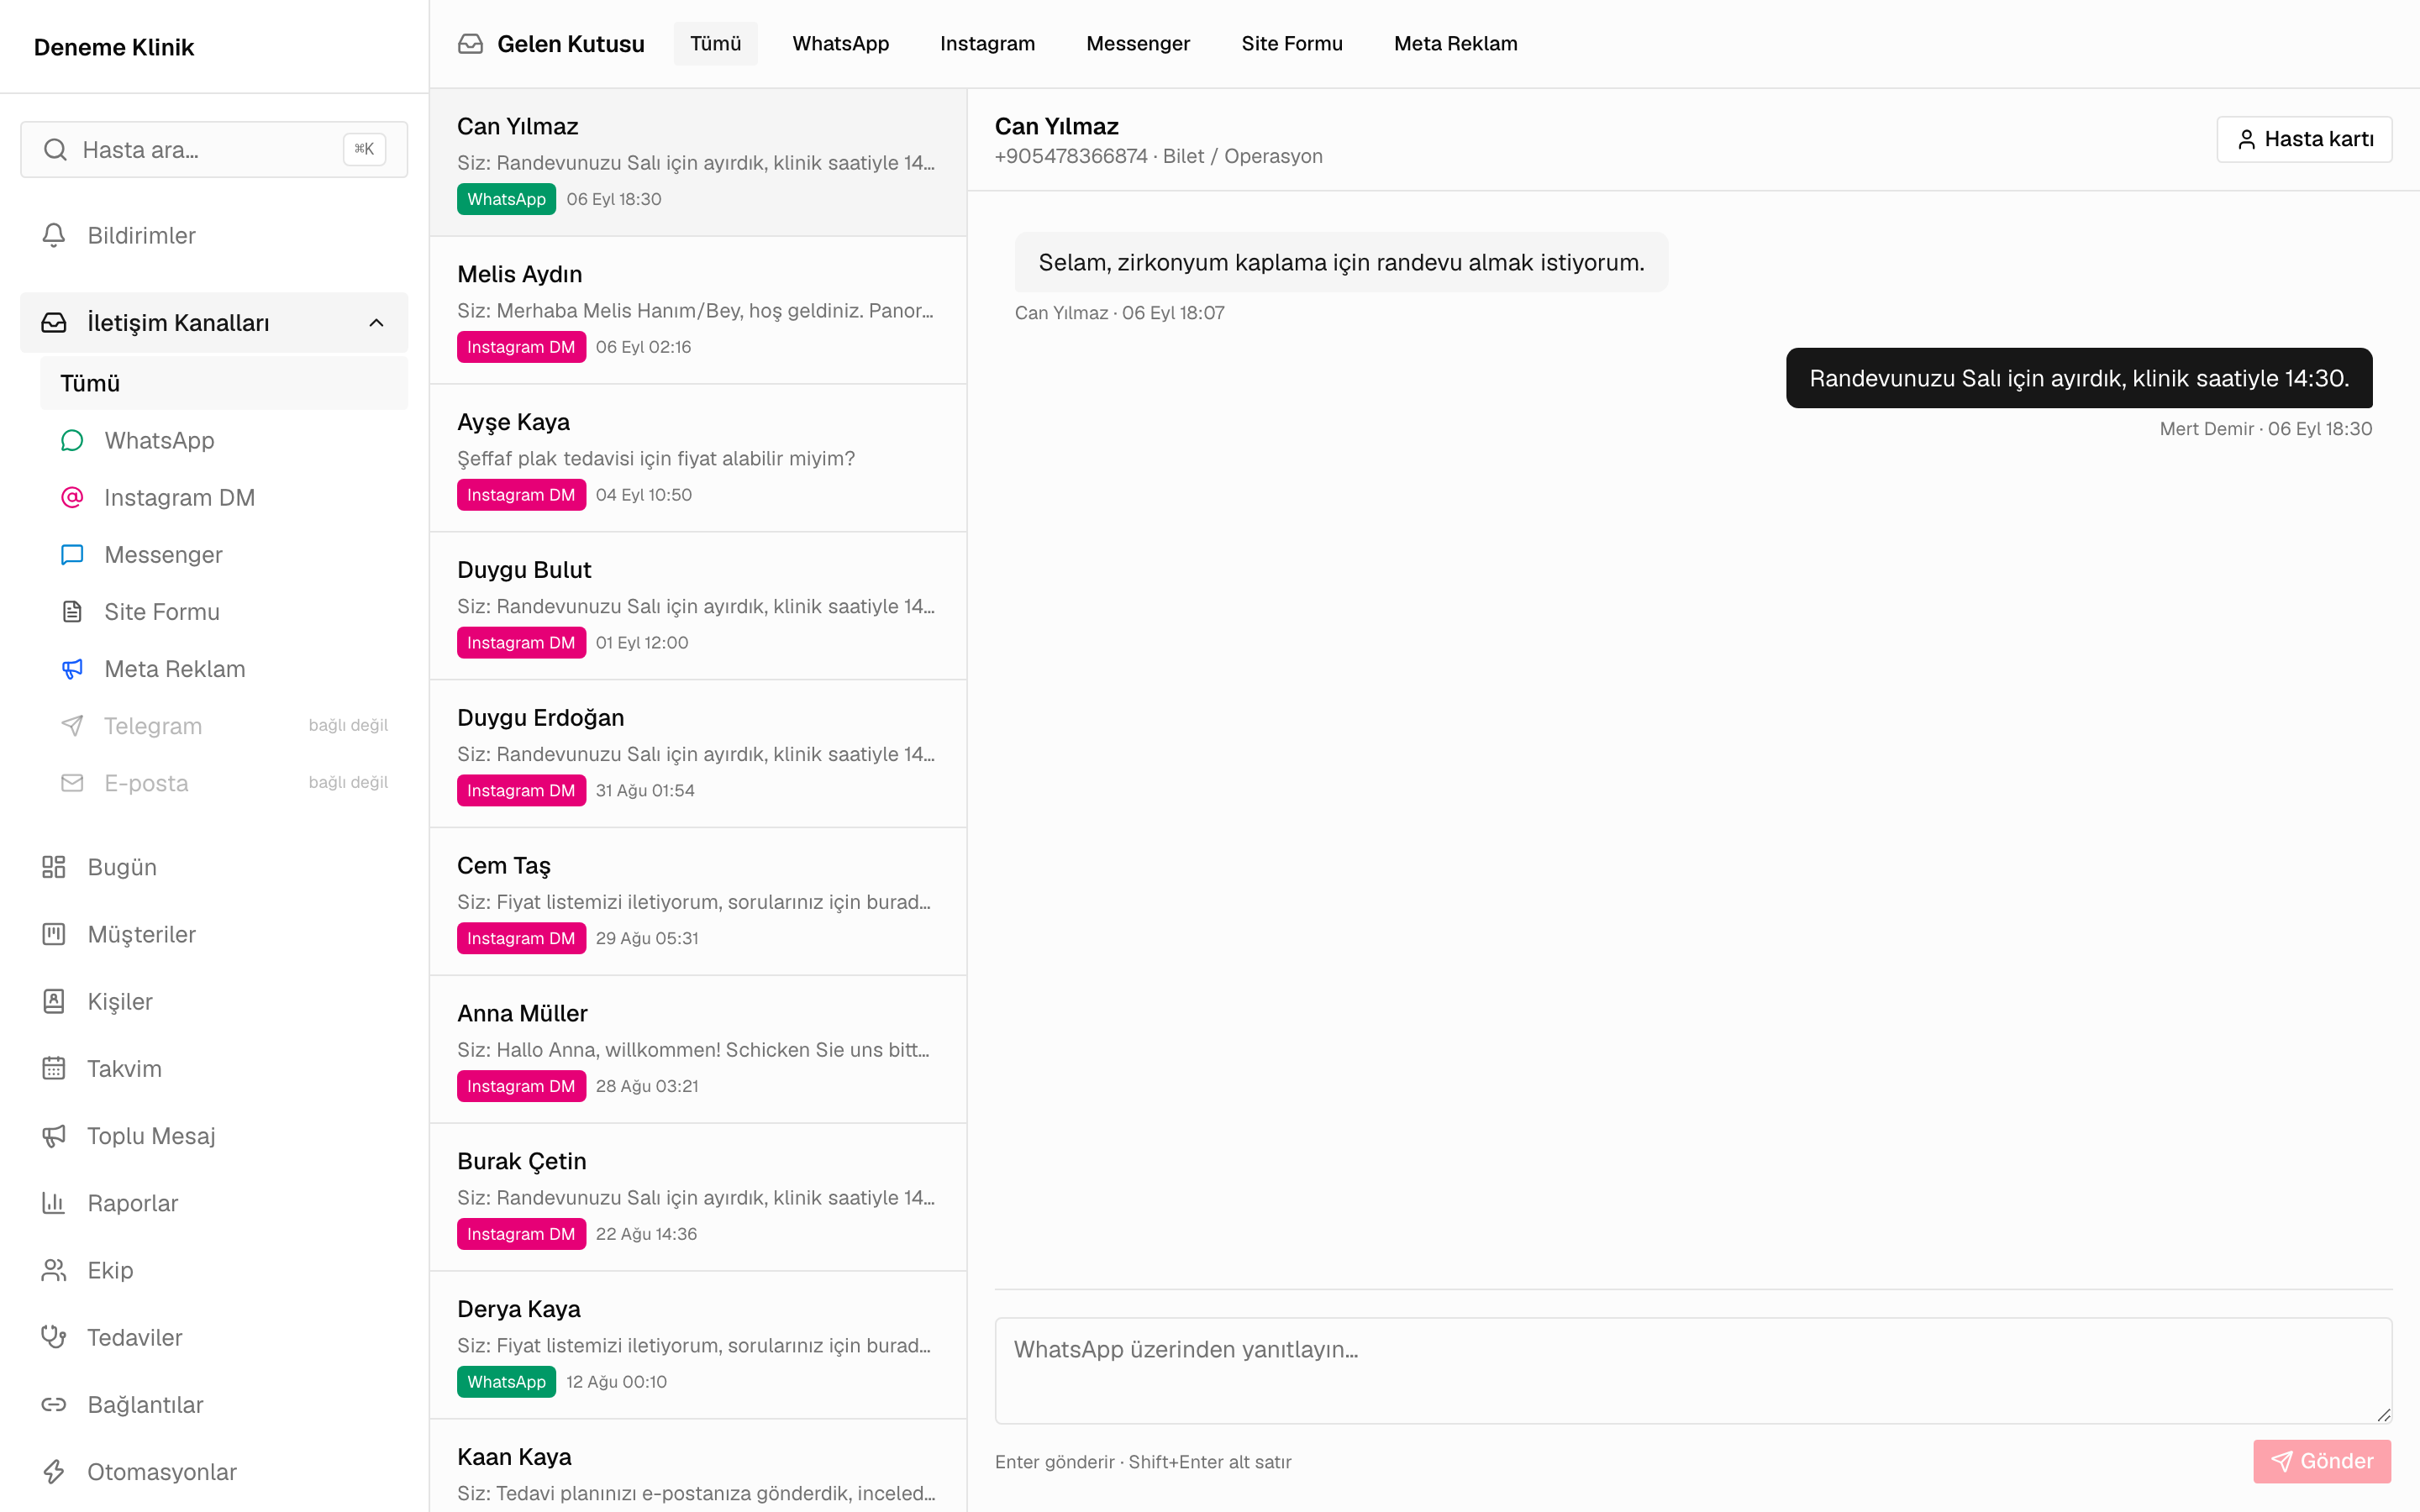Open the Kişiler contacts icon

[x=54, y=1000]
